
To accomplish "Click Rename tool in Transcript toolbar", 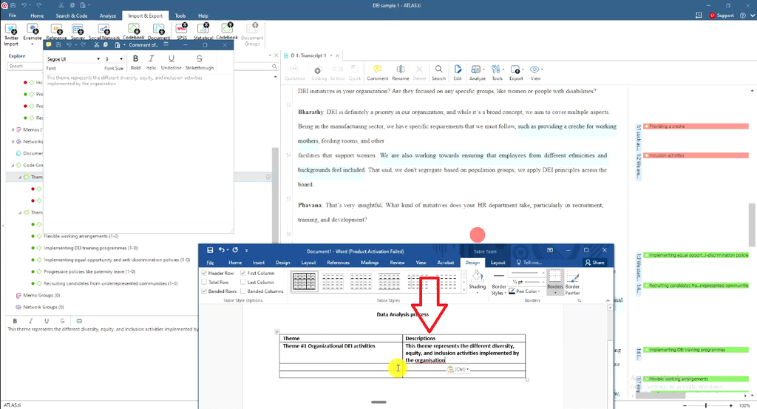I will [400, 72].
